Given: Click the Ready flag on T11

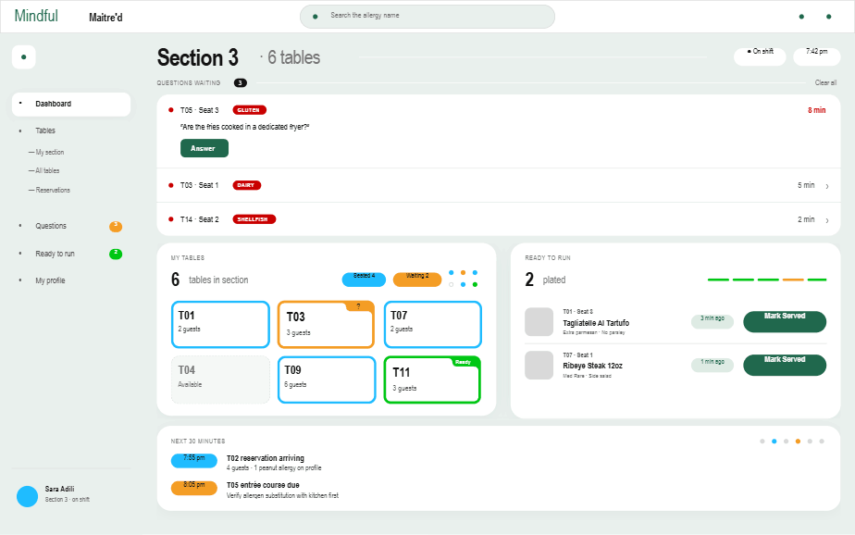Looking at the screenshot, I should click(464, 362).
